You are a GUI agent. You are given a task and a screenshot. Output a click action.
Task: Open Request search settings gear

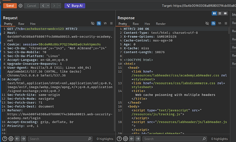pyautogui.click(x=11, y=139)
